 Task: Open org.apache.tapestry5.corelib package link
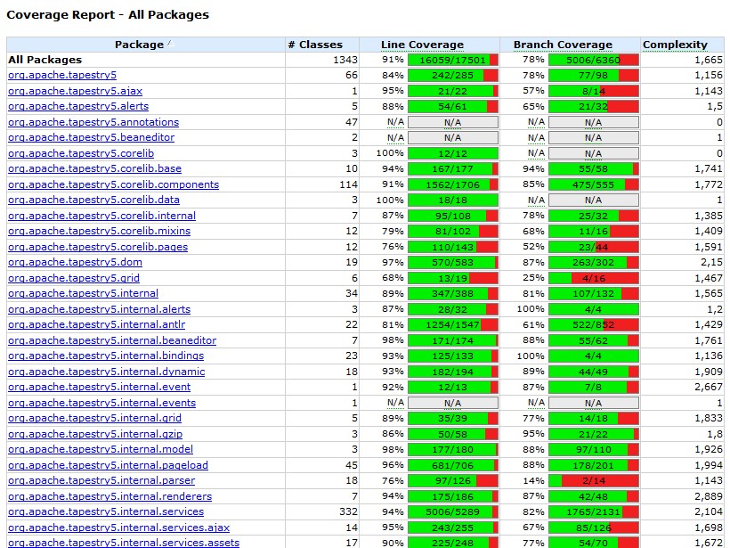coord(80,153)
